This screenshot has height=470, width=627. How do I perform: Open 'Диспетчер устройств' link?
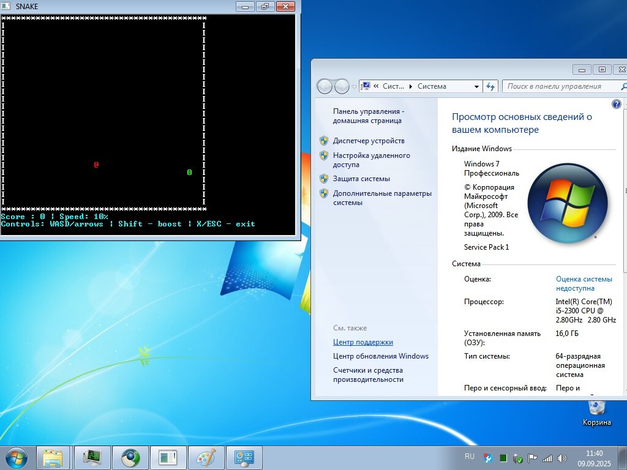pos(369,141)
